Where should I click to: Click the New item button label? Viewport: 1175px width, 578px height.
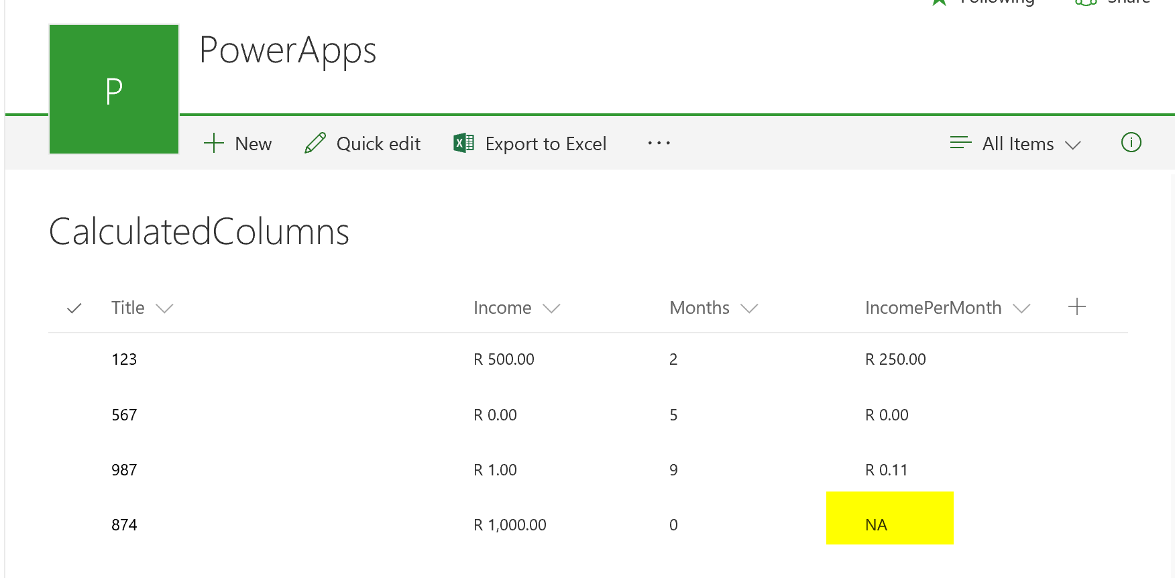coord(254,143)
